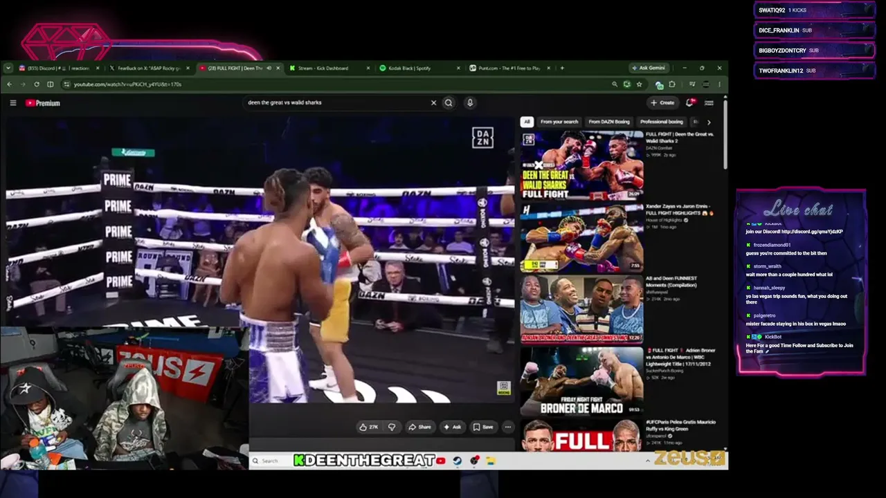Open YouTube hamburger guide menu
This screenshot has width=886, height=498.
click(13, 103)
